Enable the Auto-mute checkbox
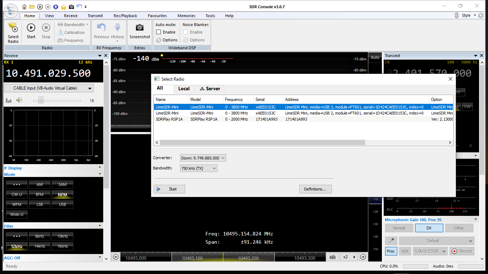Viewport: 488px width, 274px height. pyautogui.click(x=158, y=32)
